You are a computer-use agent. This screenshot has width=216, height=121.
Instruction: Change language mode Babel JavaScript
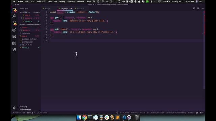(158, 113)
